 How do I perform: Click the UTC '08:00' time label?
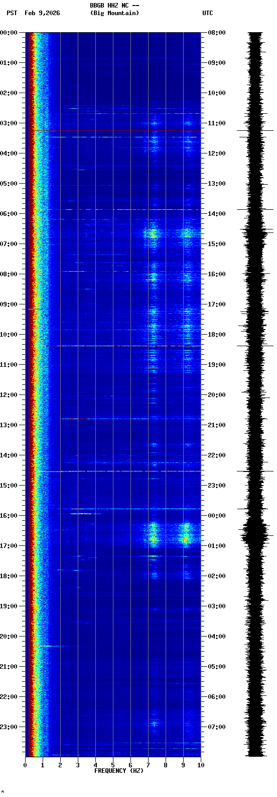pos(217,33)
